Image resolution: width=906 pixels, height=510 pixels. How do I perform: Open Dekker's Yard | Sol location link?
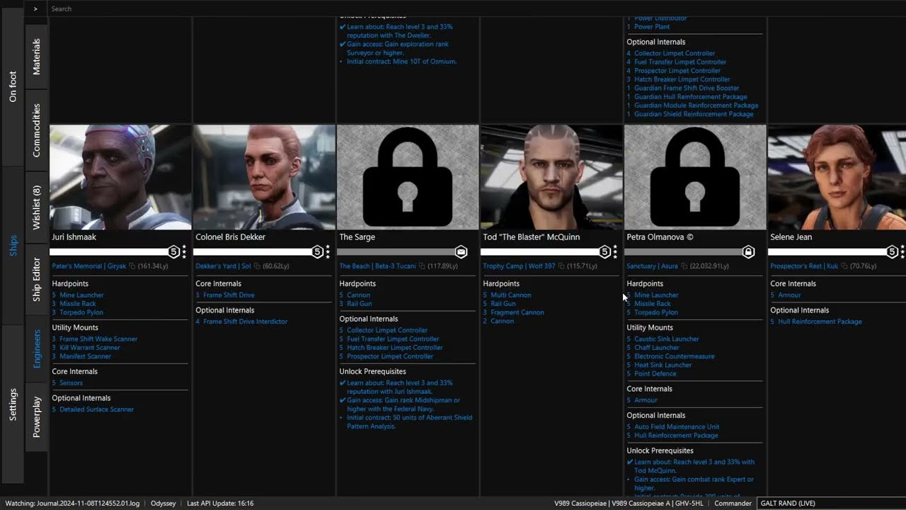(223, 266)
